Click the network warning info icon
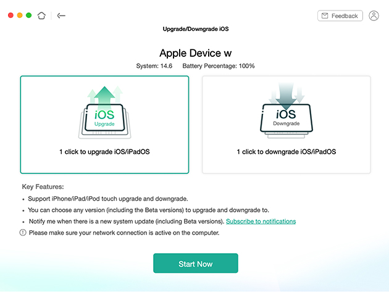Screen dimensions: 389x292 pos(23,233)
